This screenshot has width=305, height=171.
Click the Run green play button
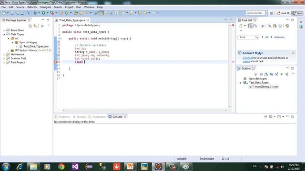(43, 13)
